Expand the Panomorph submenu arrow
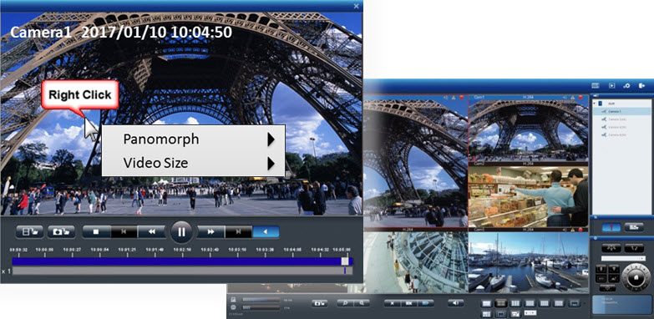654x319 pixels. 271,139
